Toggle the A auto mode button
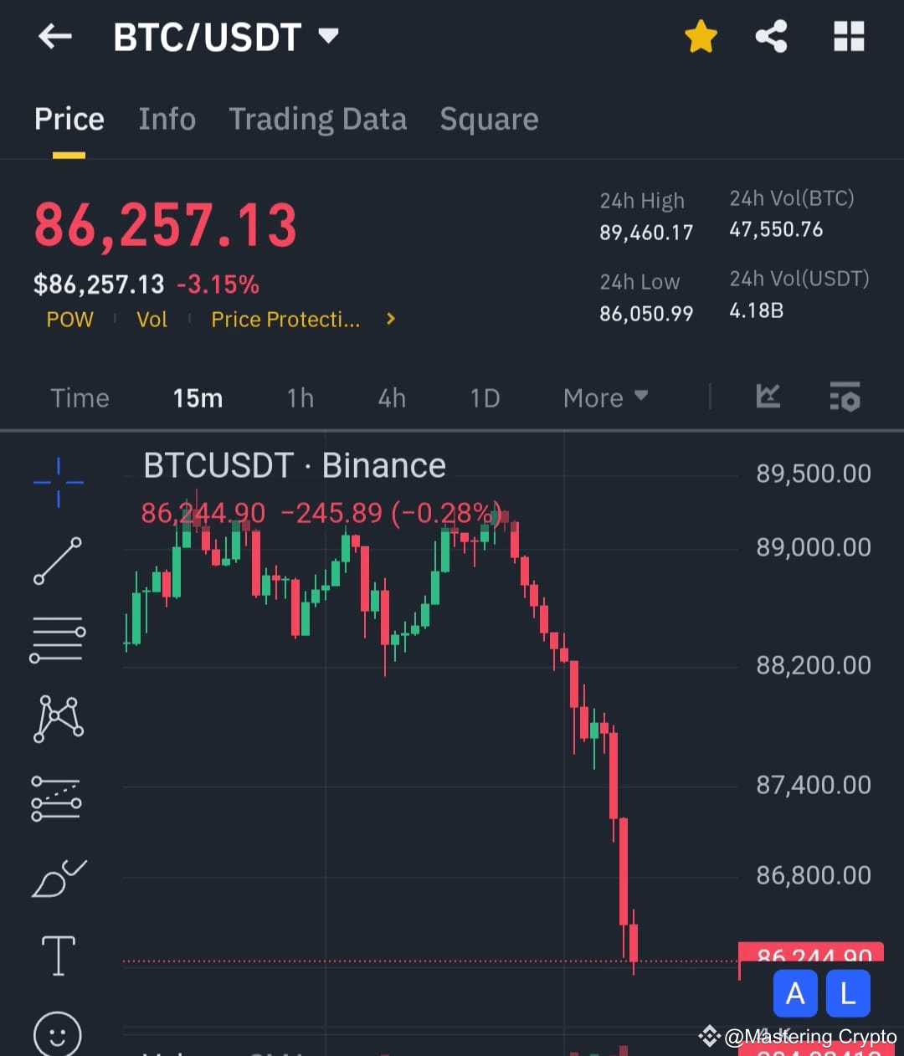This screenshot has width=904, height=1056. click(x=794, y=993)
